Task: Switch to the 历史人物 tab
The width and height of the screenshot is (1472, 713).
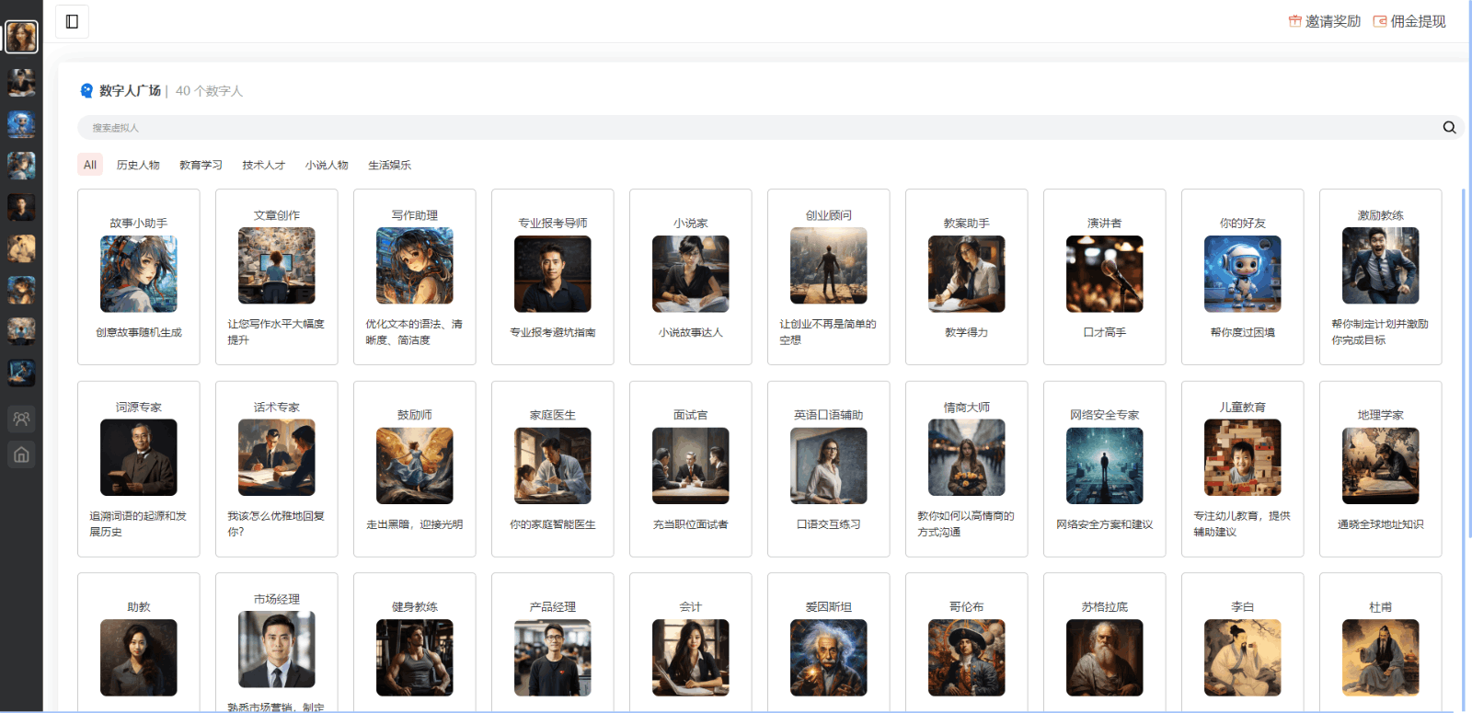Action: 138,165
